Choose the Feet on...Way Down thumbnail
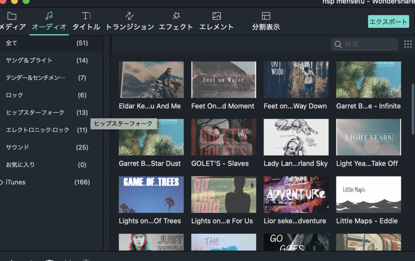415x261 pixels. pyautogui.click(x=296, y=80)
